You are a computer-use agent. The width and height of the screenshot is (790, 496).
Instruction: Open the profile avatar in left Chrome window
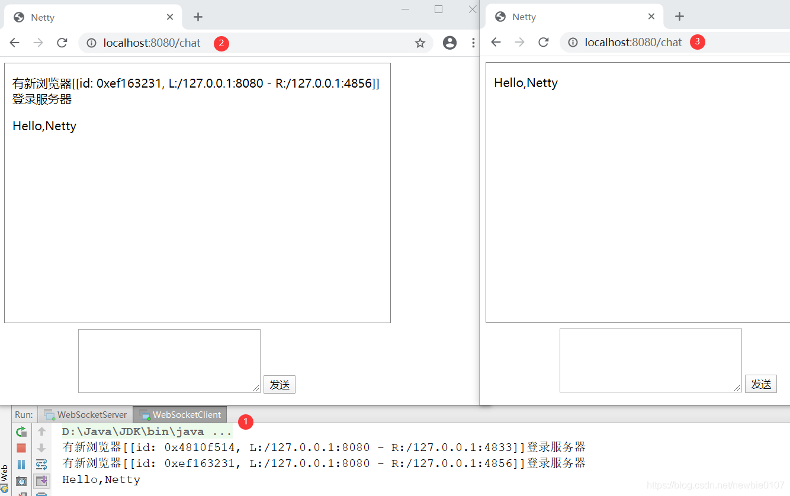pos(450,43)
